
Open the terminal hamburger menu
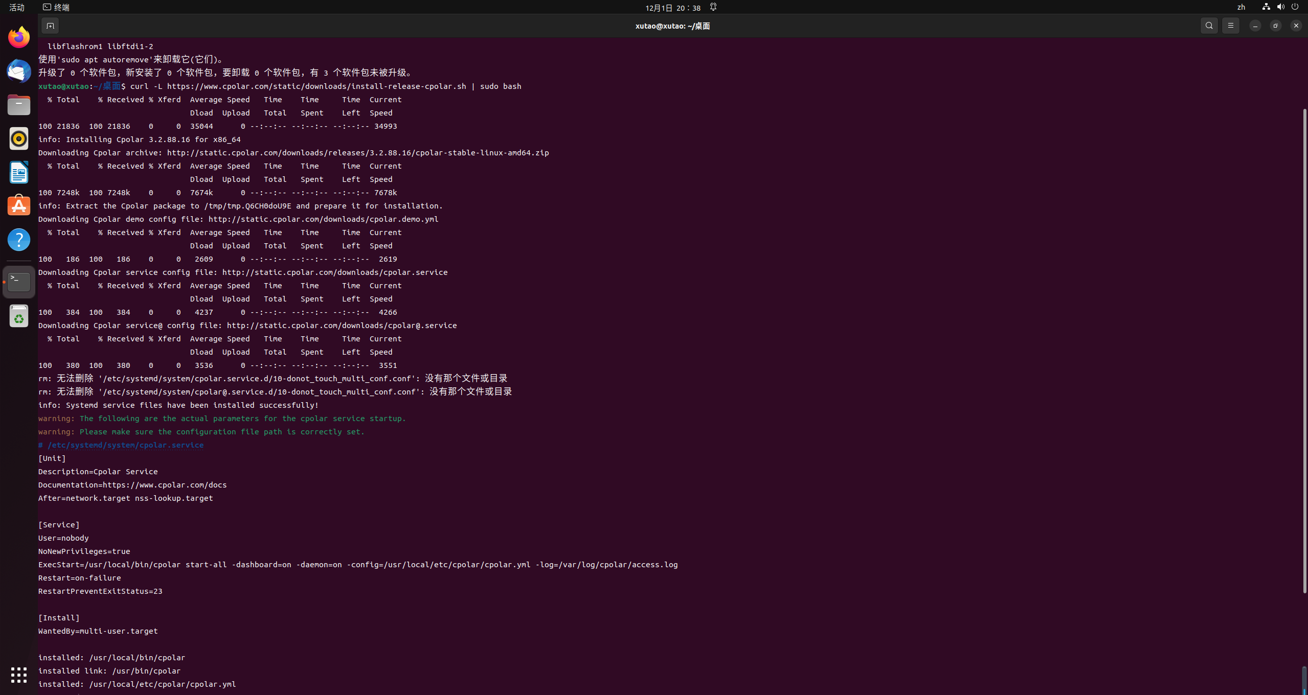point(1230,26)
